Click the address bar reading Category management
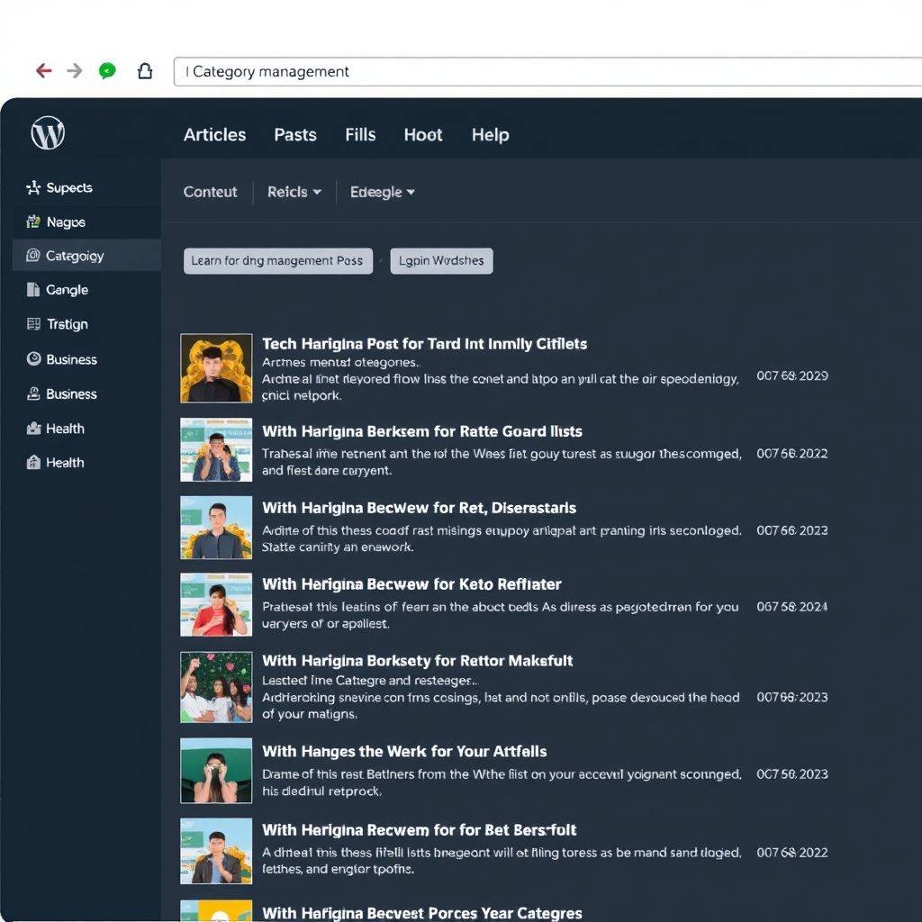 [547, 72]
